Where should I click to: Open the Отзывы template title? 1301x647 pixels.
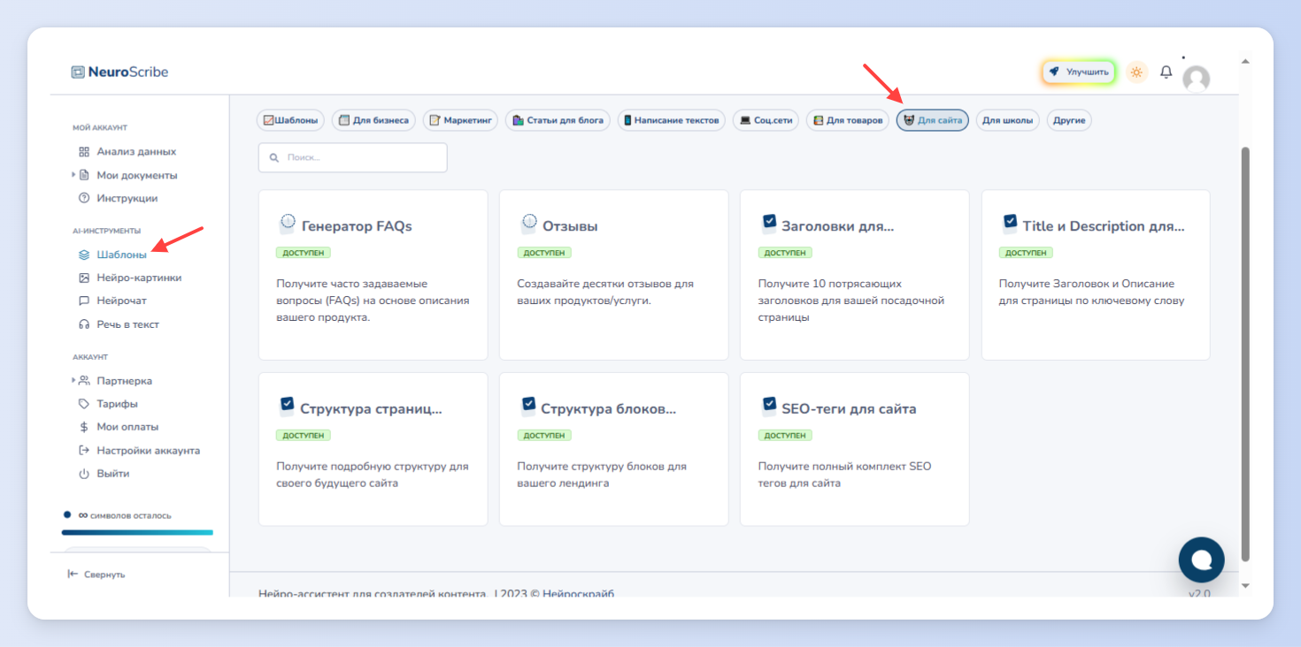click(570, 226)
